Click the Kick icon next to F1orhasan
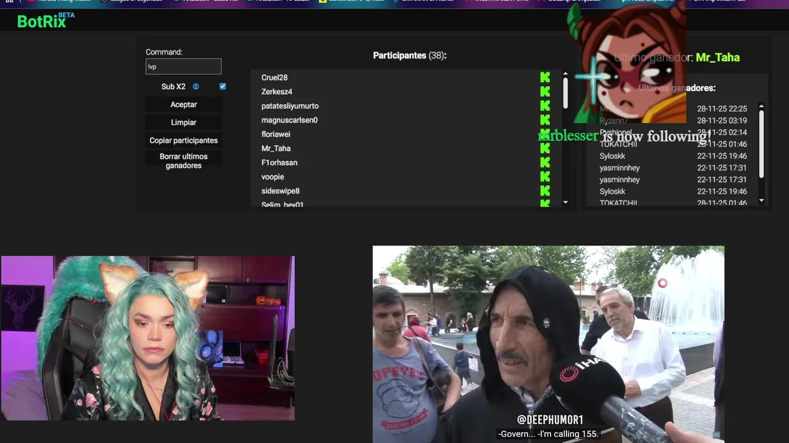Screen dimensions: 789x443 [545, 162]
